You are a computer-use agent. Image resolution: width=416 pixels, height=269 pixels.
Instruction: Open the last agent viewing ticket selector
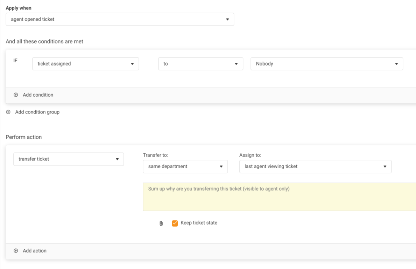tap(315, 166)
